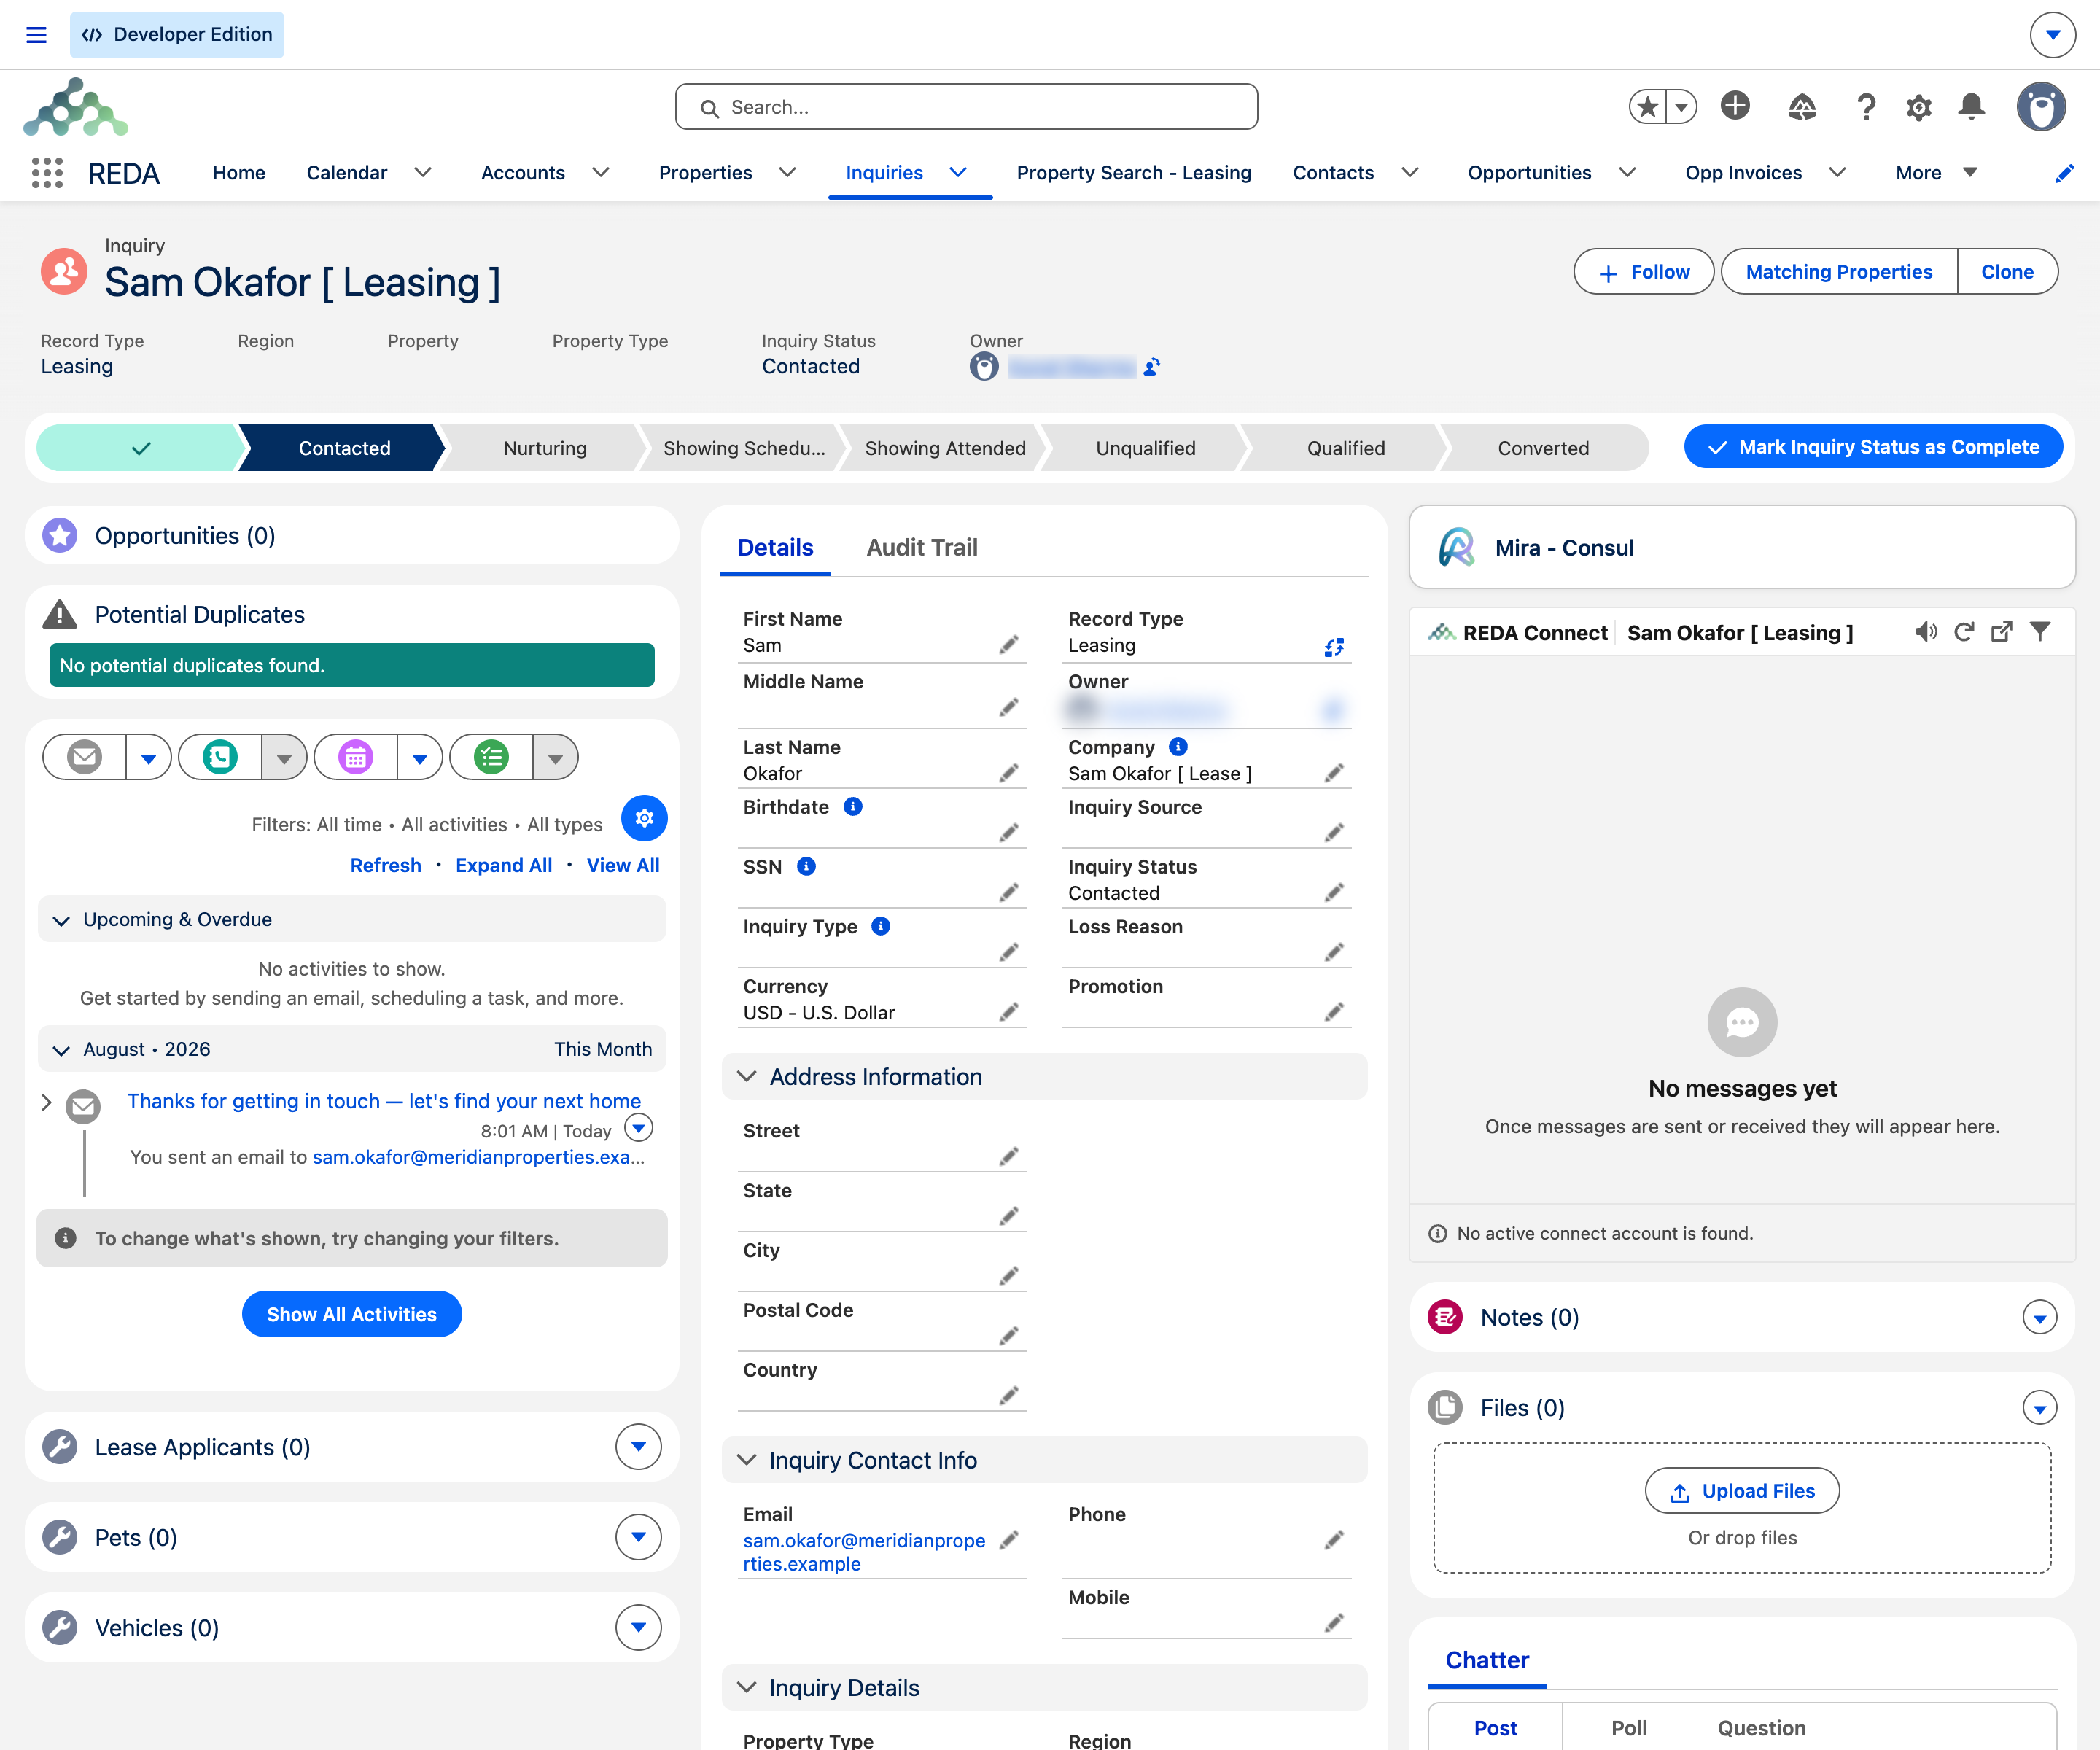Click the Follow button
Viewport: 2100px width, 1750px height.
coord(1643,272)
